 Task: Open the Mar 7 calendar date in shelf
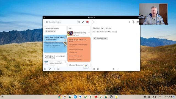pos(161,97)
